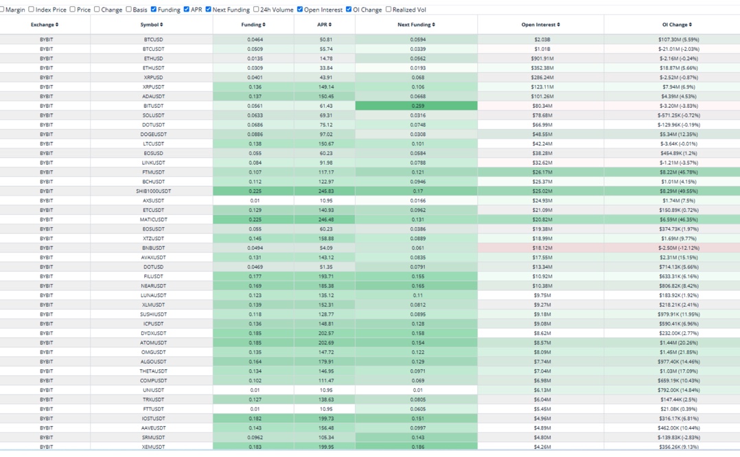Click the sort arrows next to Exchange header
The height and width of the screenshot is (457, 740).
[x=57, y=25]
